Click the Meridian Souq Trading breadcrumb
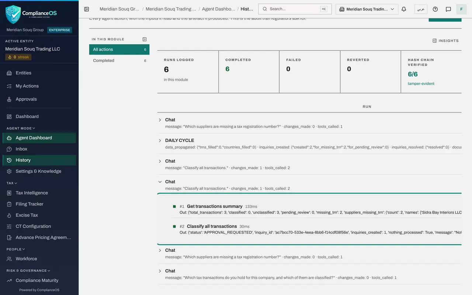Screen dimensions: 472x295 171,9
